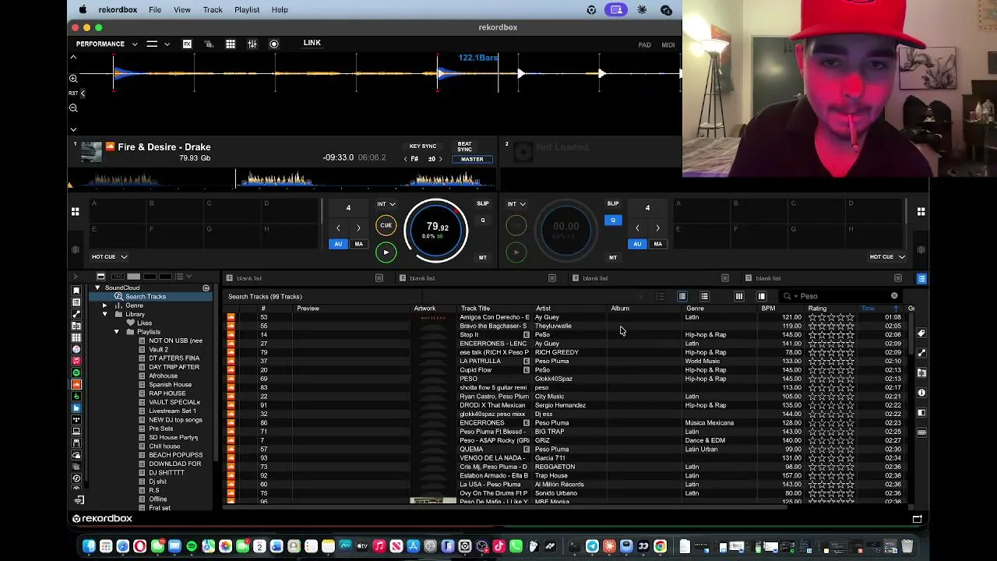
Task: Double deck 1 loop length
Action: pyautogui.click(x=358, y=228)
